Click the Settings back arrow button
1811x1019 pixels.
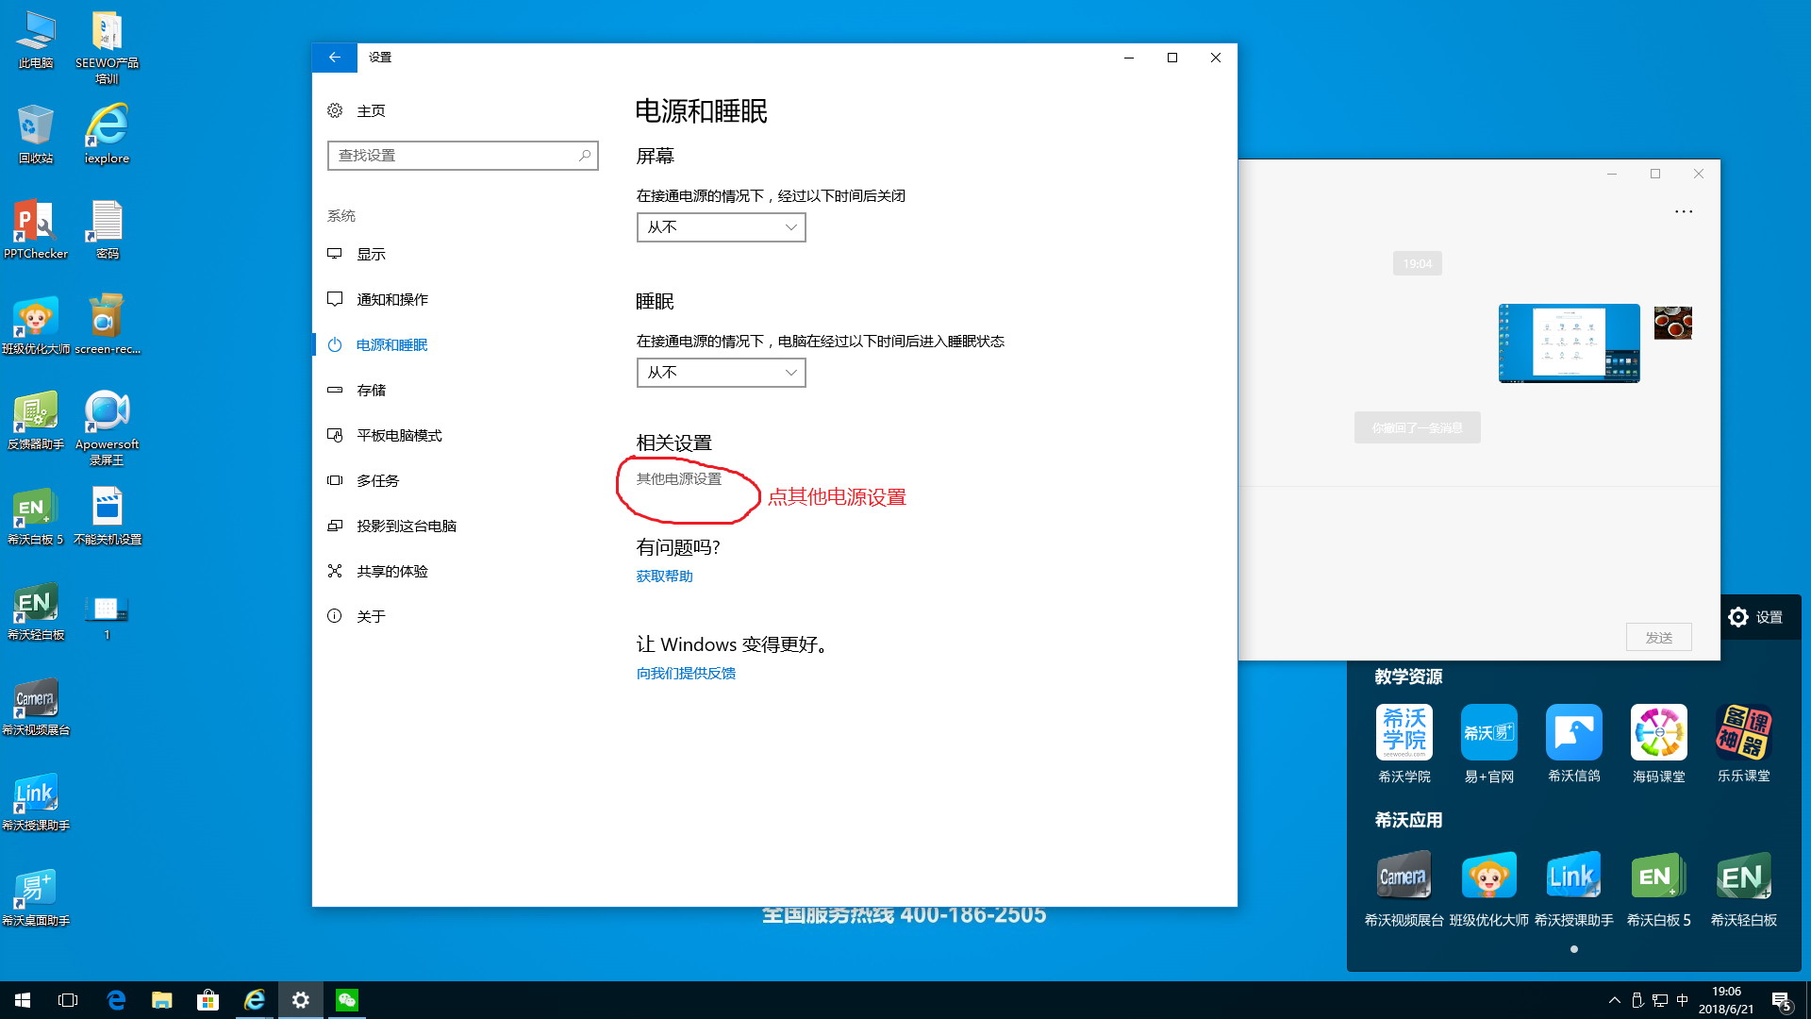(x=335, y=58)
